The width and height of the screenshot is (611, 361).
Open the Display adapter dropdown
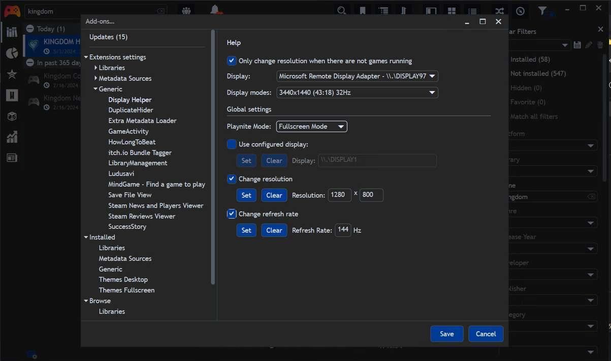(357, 76)
